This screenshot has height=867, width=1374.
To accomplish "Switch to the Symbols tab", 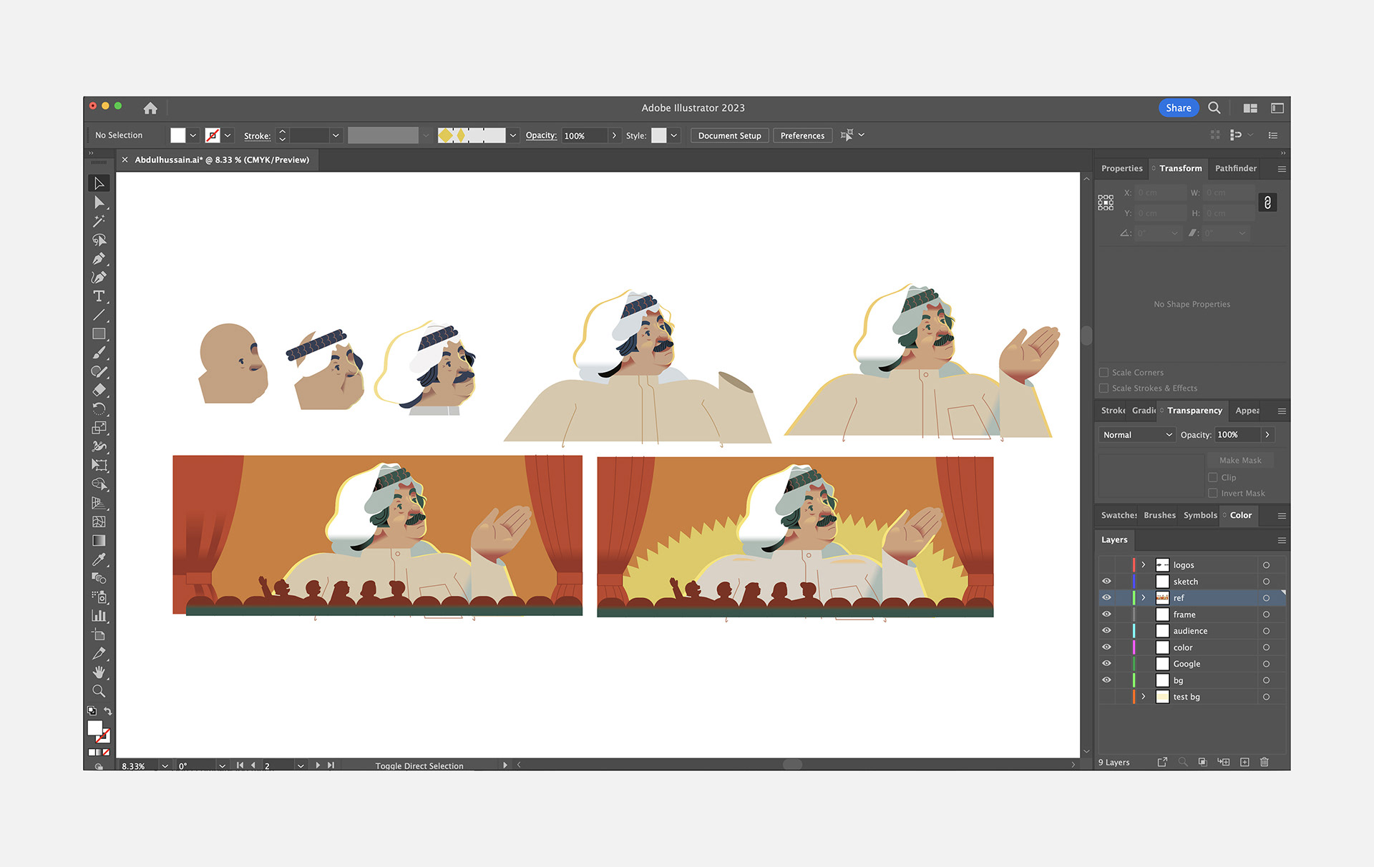I will point(1200,516).
